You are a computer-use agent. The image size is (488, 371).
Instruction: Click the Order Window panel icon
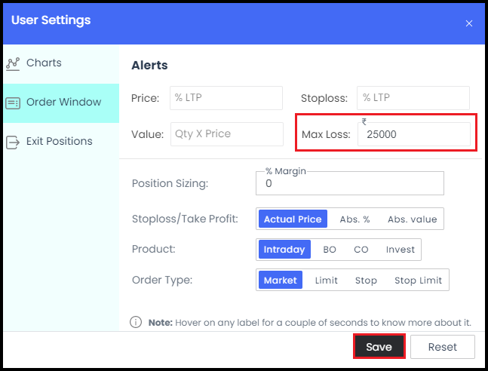[13, 103]
